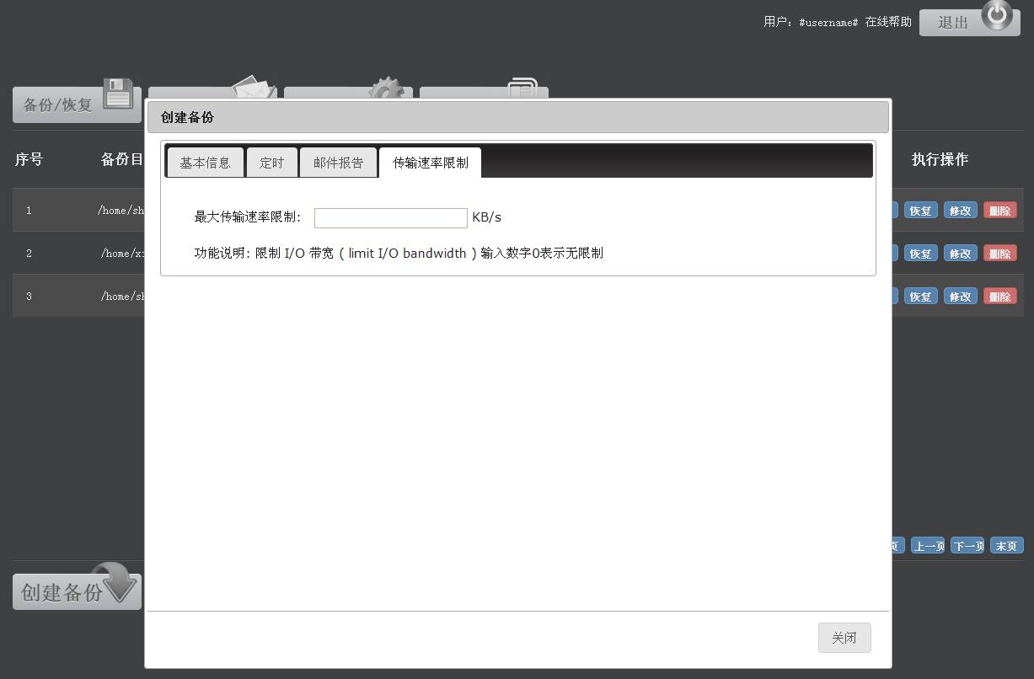Click 删除 for backup row 2

point(1000,254)
